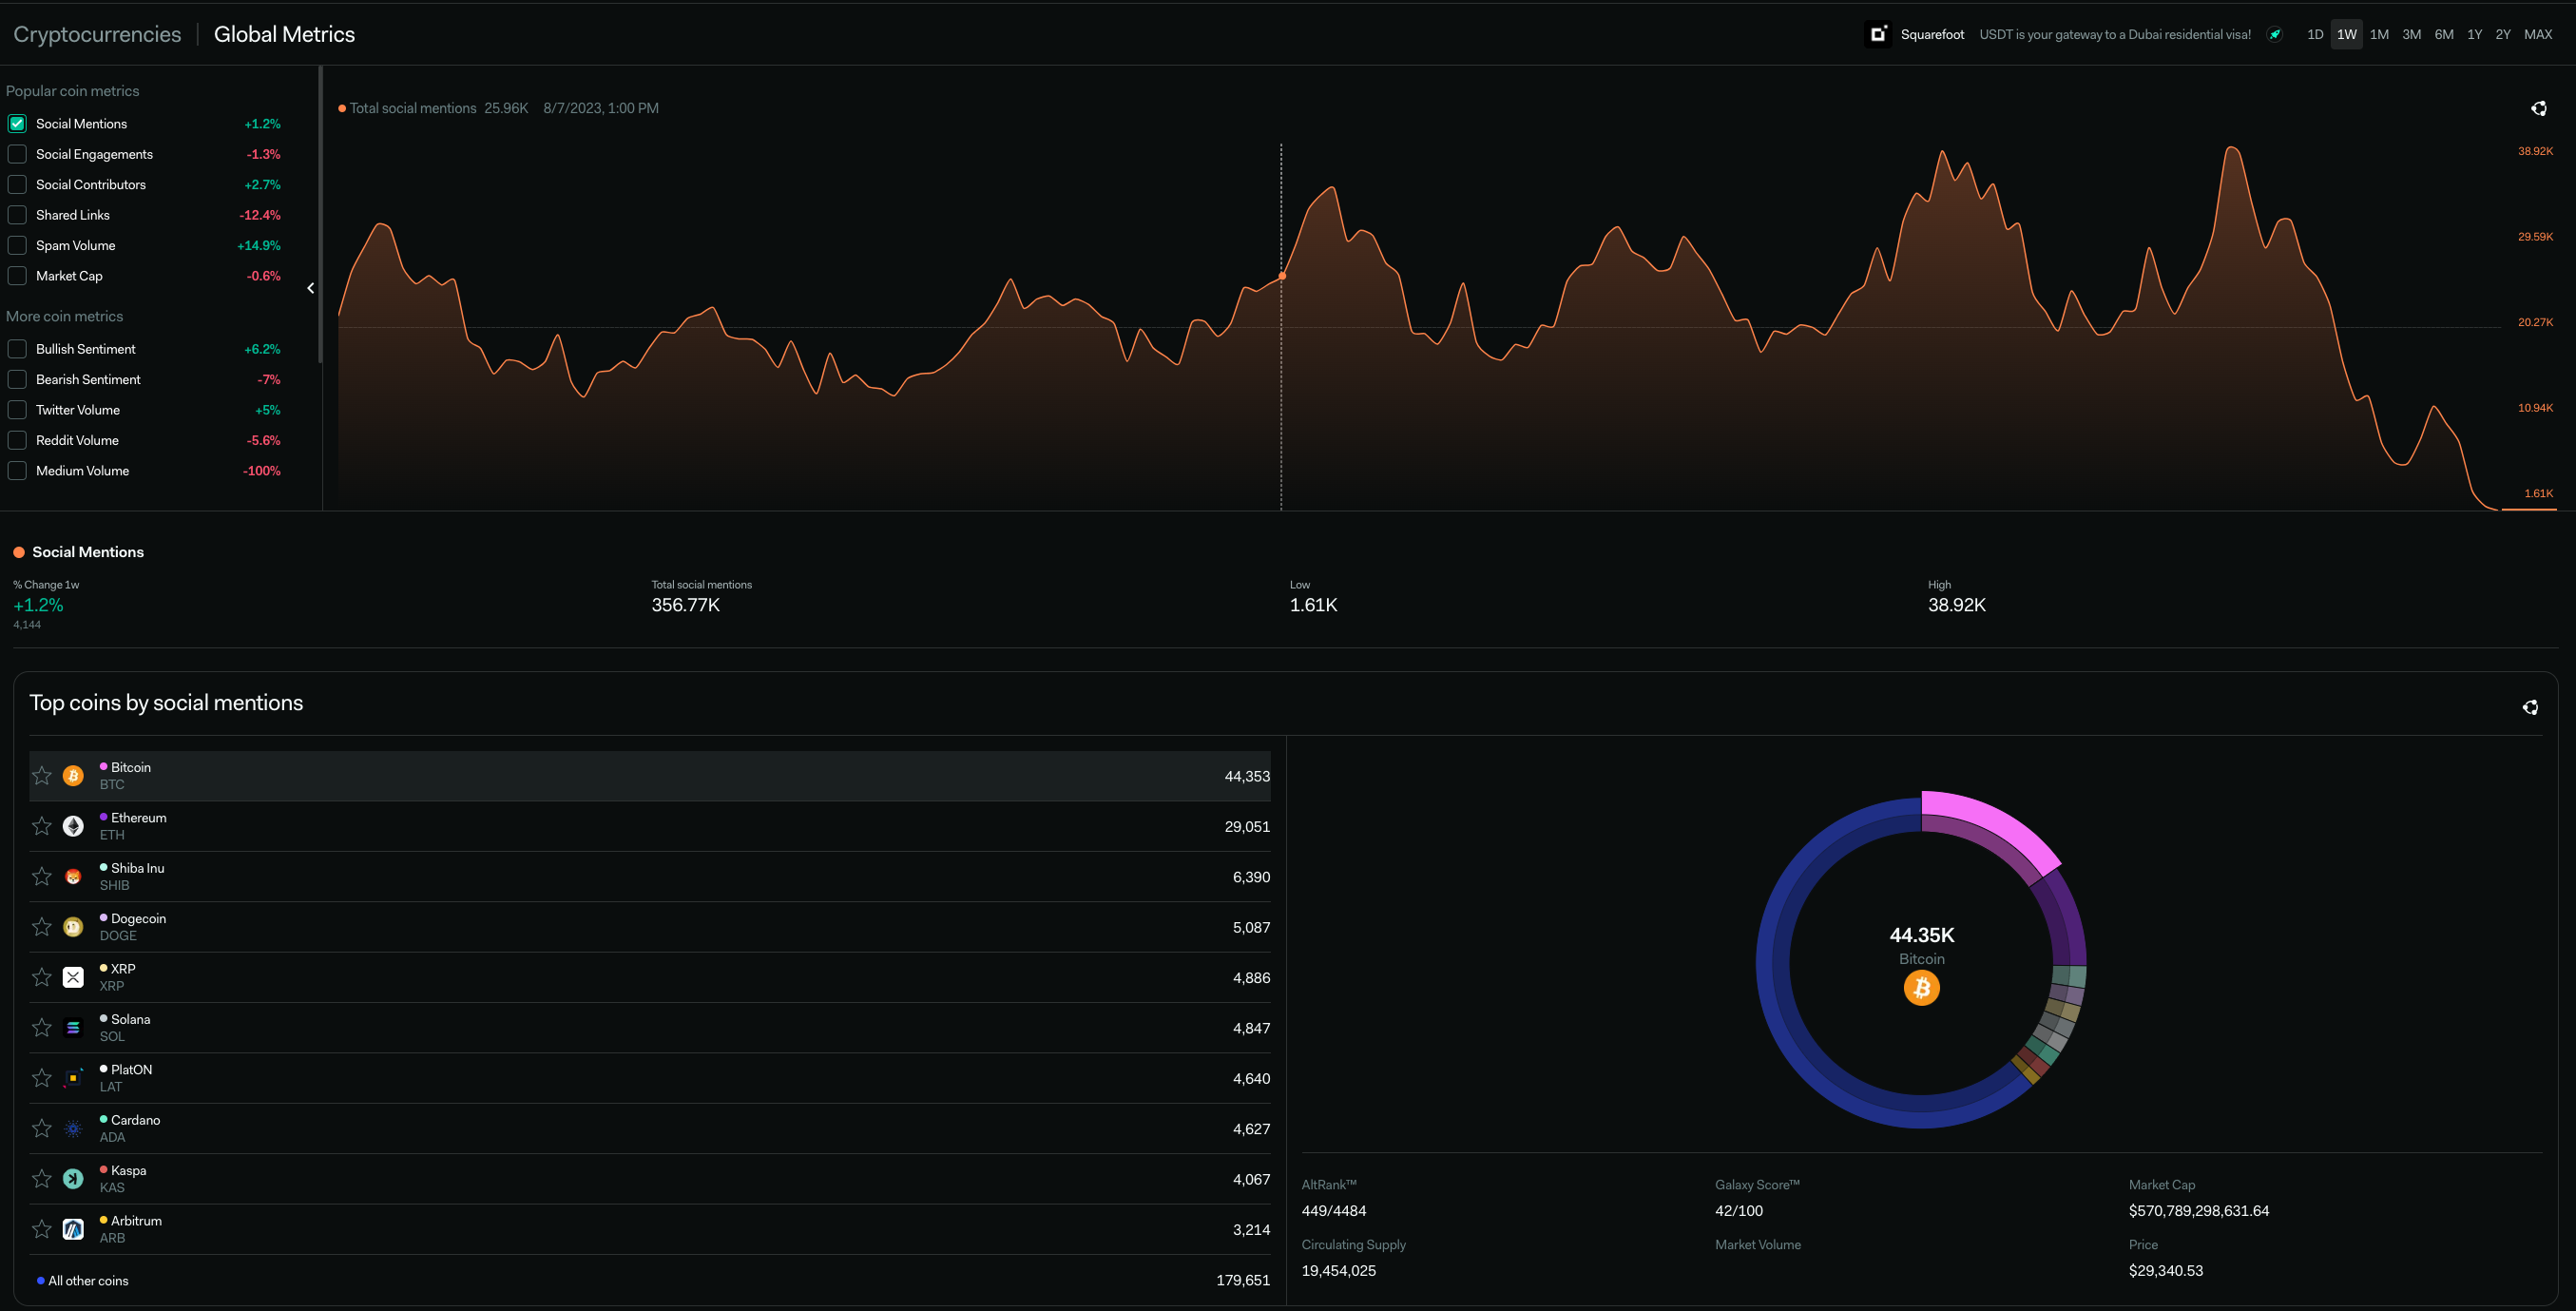2576x1311 pixels.
Task: Tick the Market Cap metric checkbox
Action: pyautogui.click(x=17, y=276)
